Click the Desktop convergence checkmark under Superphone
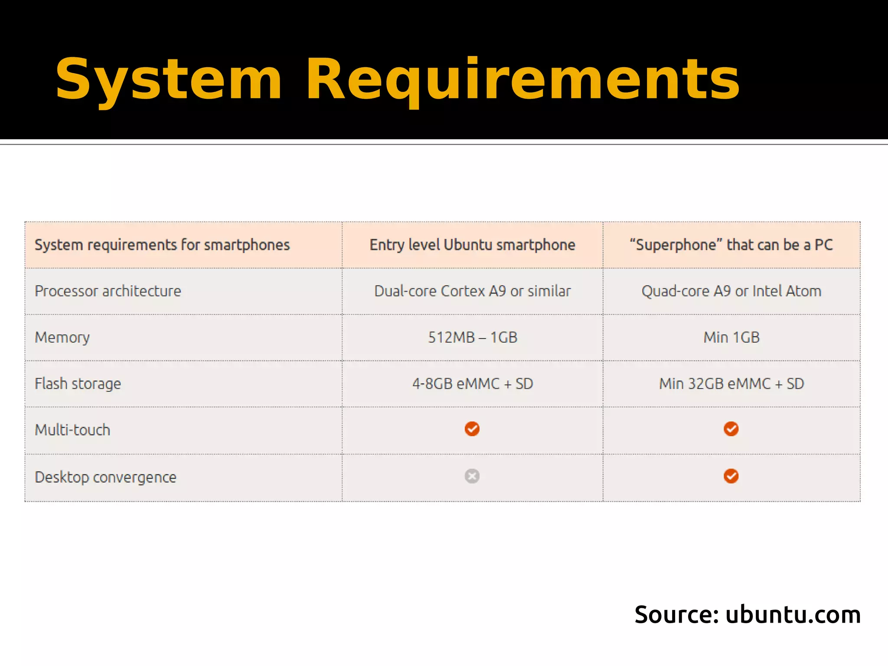 731,476
